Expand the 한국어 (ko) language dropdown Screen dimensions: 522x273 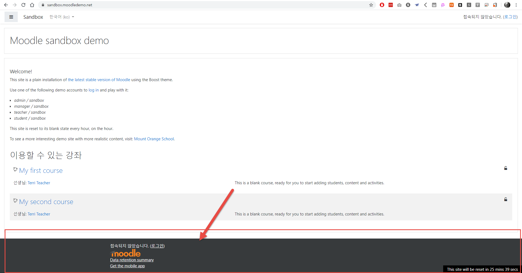[62, 17]
